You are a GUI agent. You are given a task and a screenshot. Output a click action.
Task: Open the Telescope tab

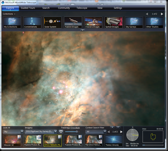[x=82, y=8]
